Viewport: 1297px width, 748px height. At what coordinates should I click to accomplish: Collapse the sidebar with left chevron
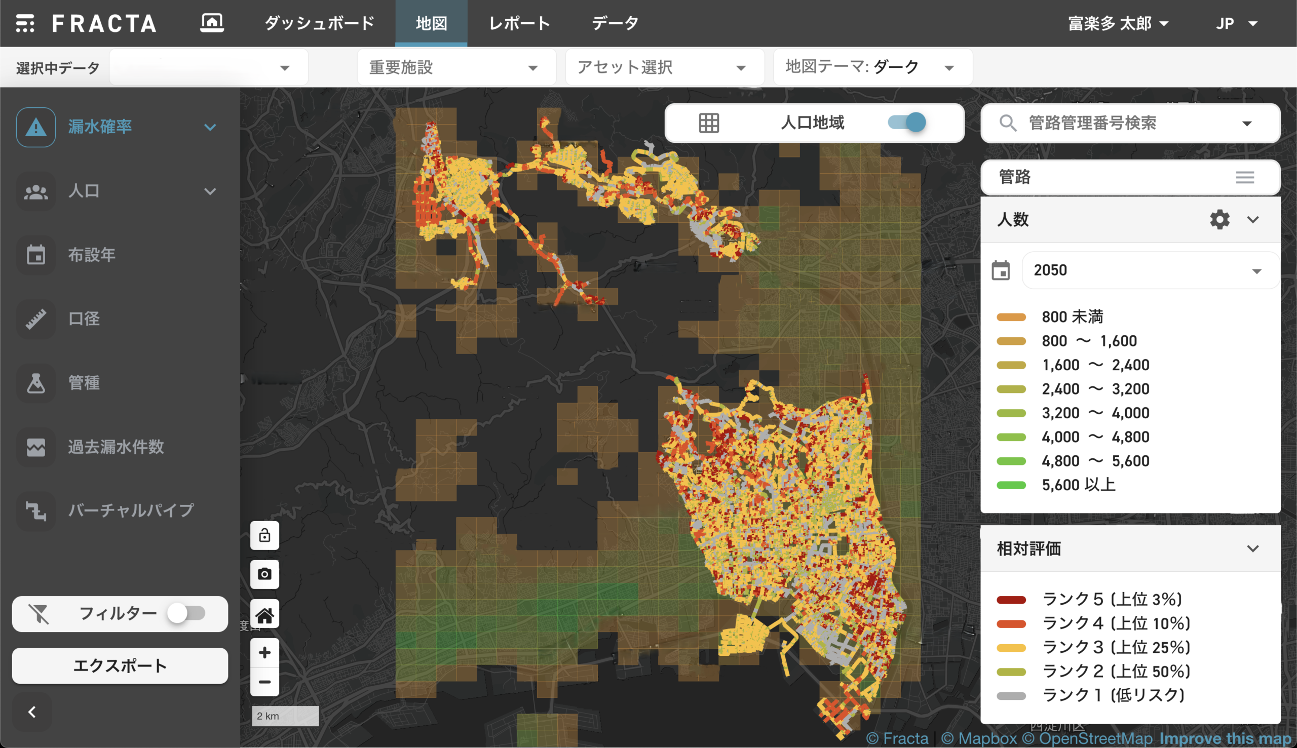[32, 712]
